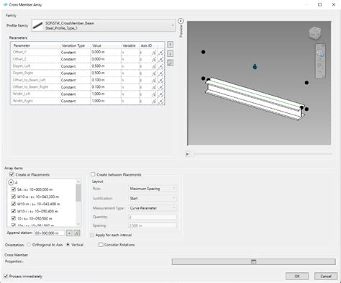This screenshot has height=283, width=341.
Task: Edit the Depth_Left value 0.500 m
Action: [106, 66]
